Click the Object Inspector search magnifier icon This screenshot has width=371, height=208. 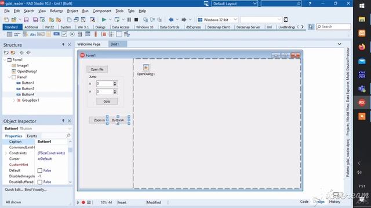click(x=68, y=136)
